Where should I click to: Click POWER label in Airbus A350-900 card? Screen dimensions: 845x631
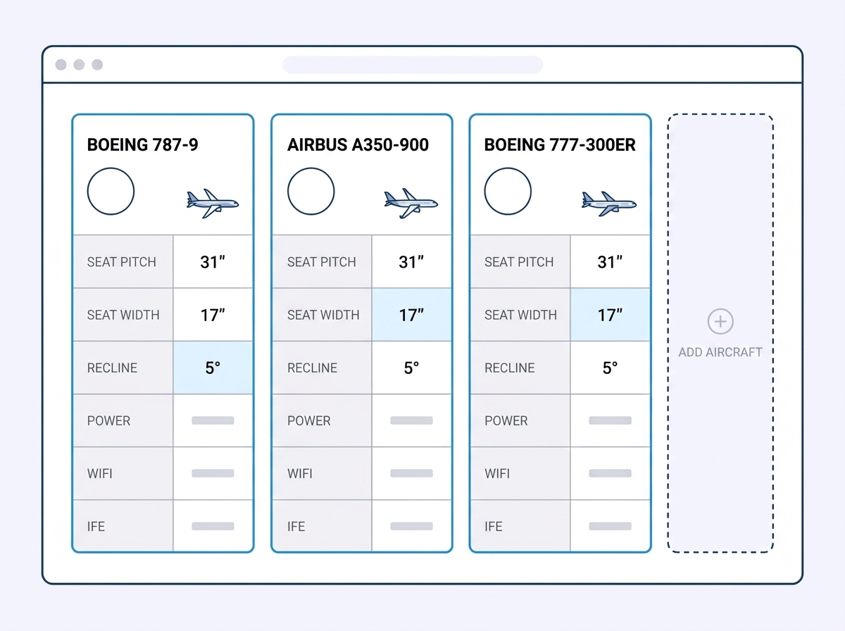[309, 420]
